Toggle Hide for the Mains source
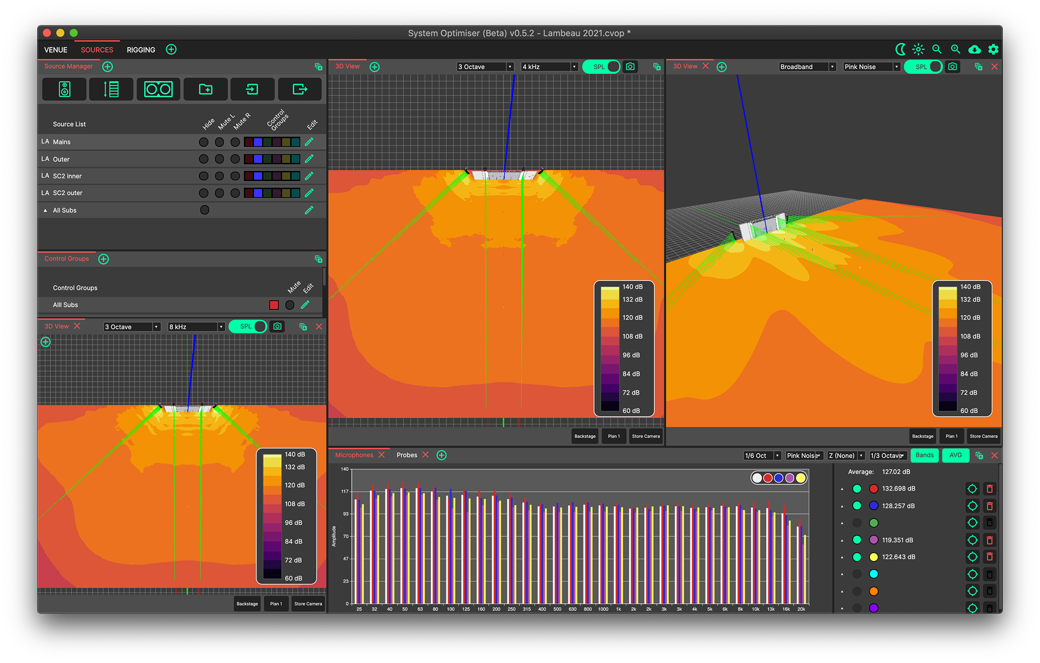This screenshot has width=1040, height=663. pos(204,142)
